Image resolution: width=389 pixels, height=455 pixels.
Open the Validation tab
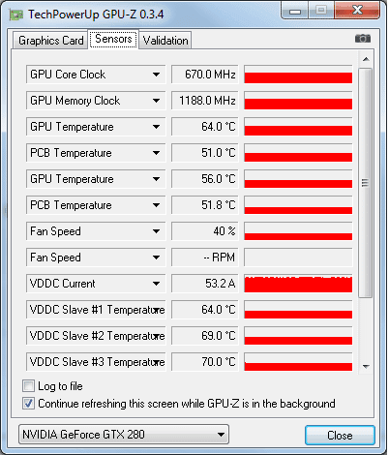point(165,41)
